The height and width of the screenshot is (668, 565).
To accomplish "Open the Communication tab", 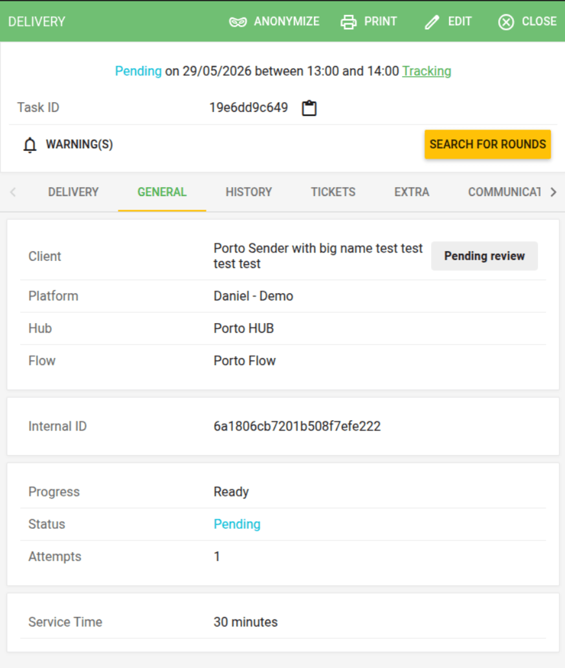I will click(x=504, y=192).
